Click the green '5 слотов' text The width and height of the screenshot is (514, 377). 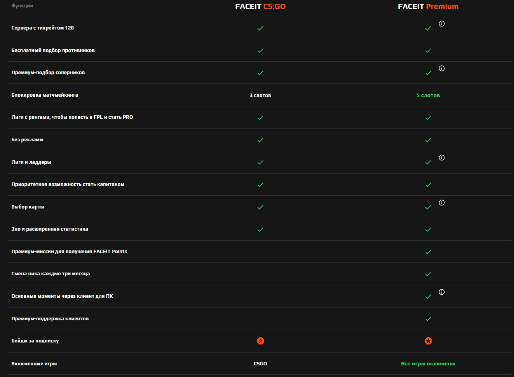pyautogui.click(x=428, y=96)
